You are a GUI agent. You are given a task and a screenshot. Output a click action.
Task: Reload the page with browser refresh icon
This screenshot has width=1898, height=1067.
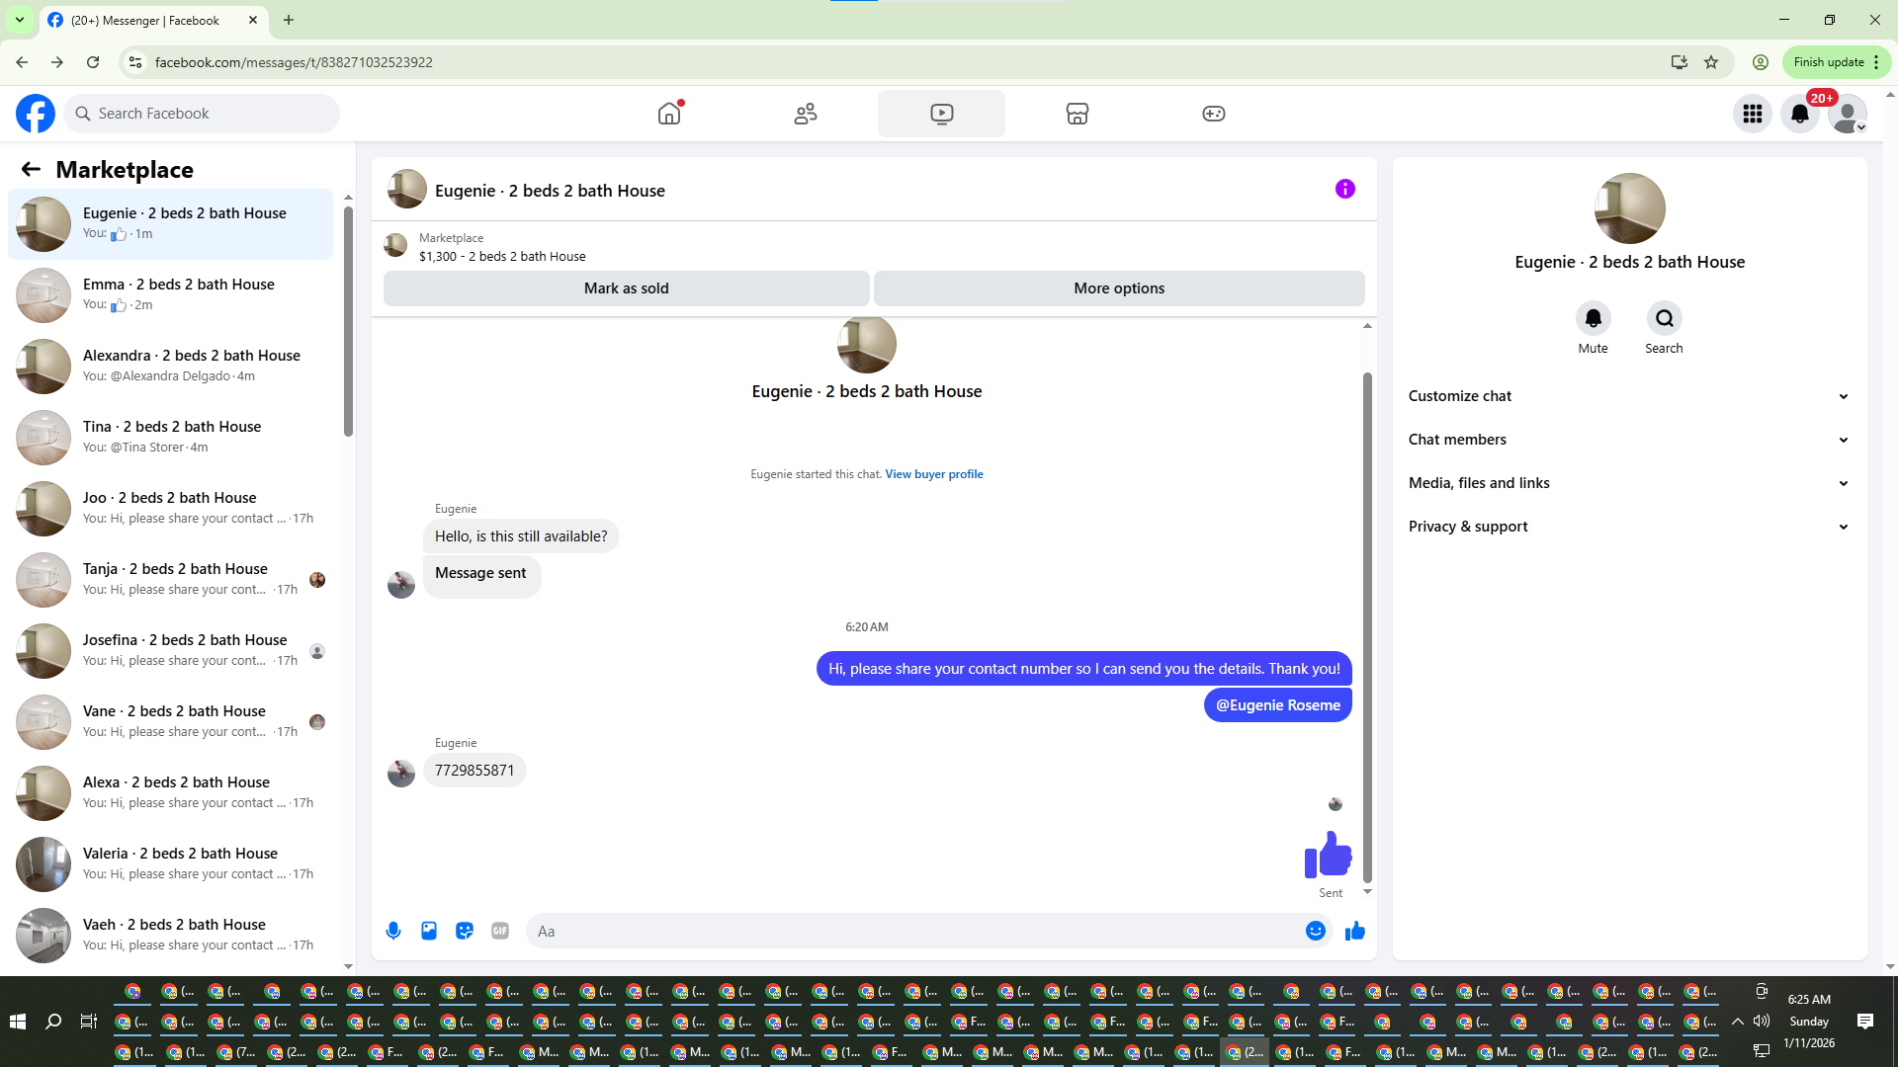tap(93, 62)
